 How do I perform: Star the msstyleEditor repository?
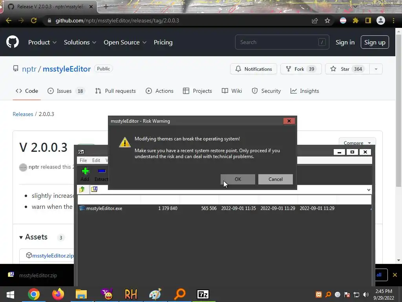(x=347, y=69)
